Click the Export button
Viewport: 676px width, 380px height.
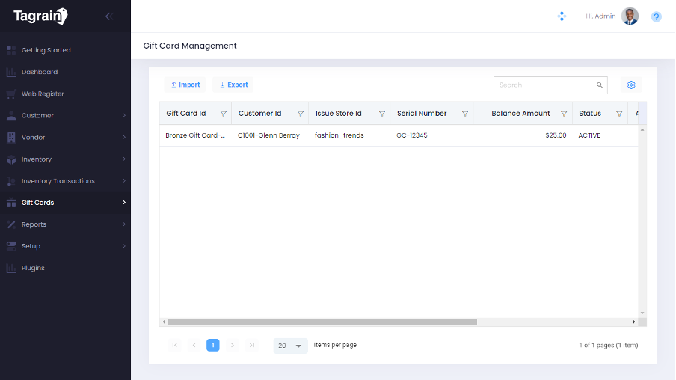[x=233, y=85]
